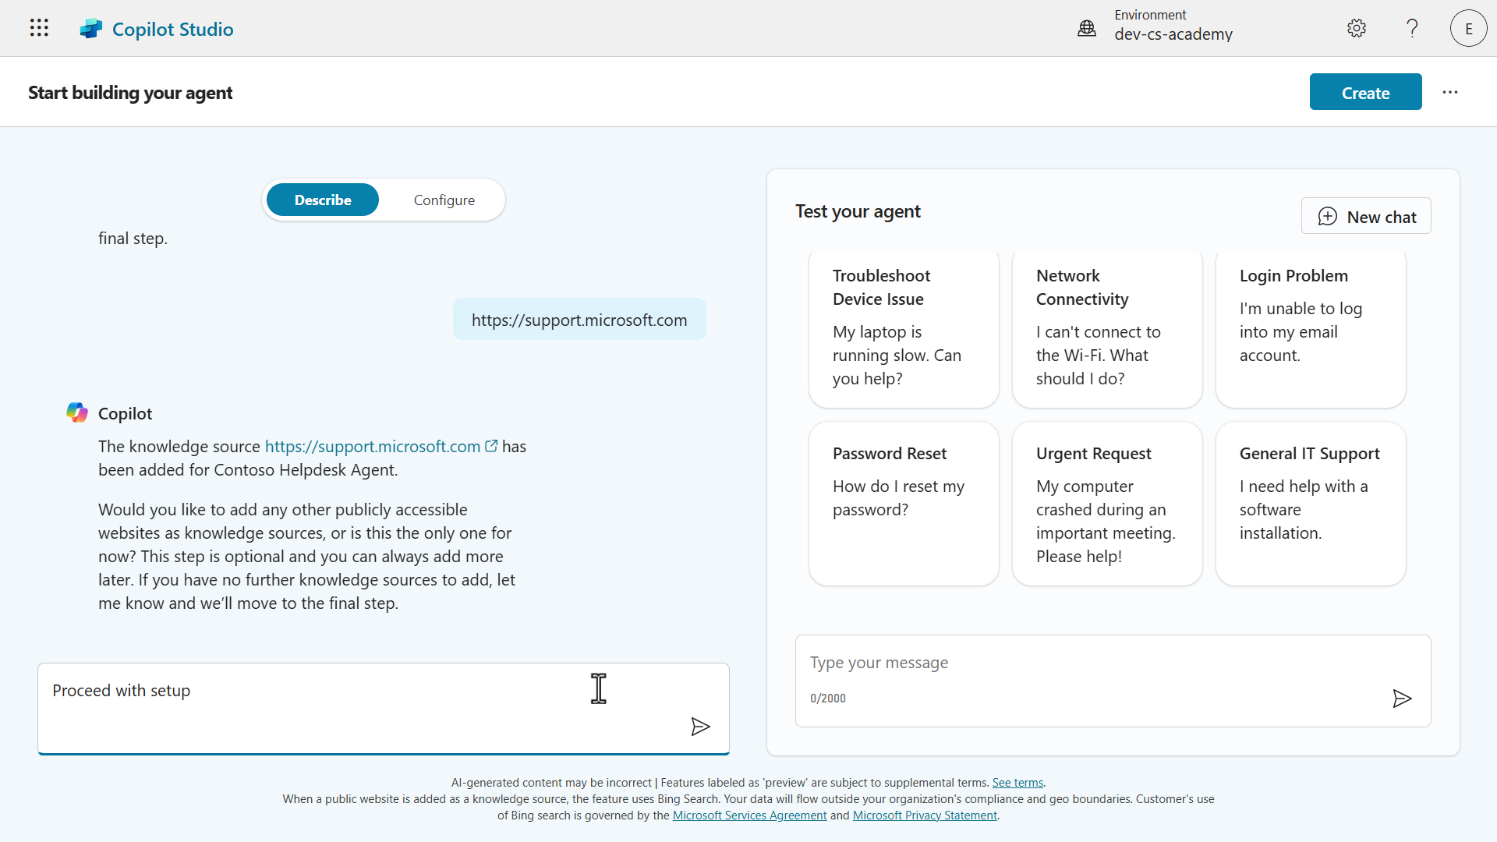Click the Type your message field
Image resolution: width=1497 pixels, height=842 pixels.
click(x=1092, y=663)
